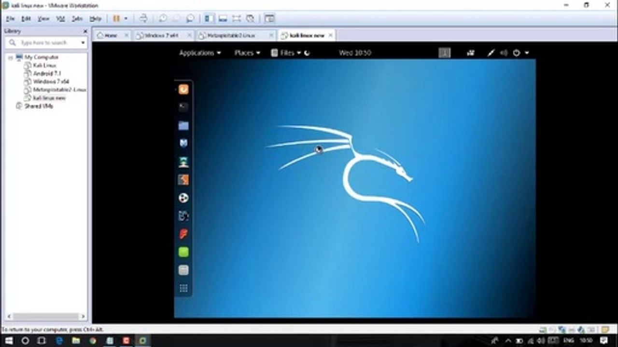Open the Windows Start menu
Screen dimensions: 618x347
(9, 341)
